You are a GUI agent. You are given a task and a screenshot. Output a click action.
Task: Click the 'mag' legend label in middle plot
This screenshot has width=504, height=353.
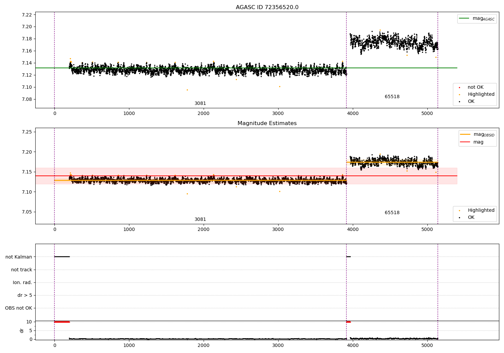[x=478, y=142]
